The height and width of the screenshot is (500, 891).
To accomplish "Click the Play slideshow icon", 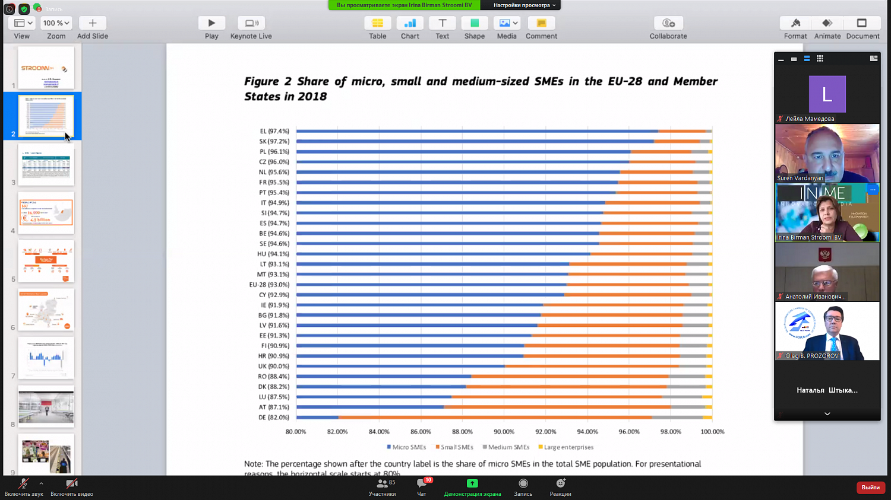I will 211,23.
